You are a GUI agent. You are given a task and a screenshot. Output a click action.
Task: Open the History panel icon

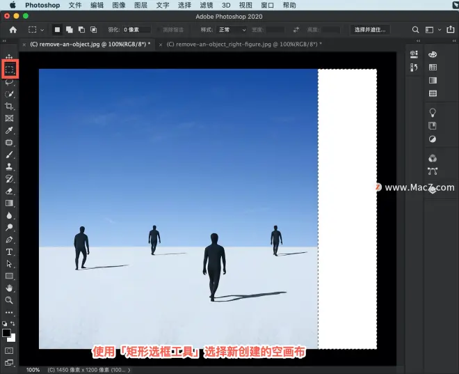[414, 68]
